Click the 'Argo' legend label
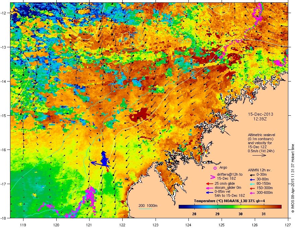This screenshot has height=228, width=295. click(x=223, y=167)
